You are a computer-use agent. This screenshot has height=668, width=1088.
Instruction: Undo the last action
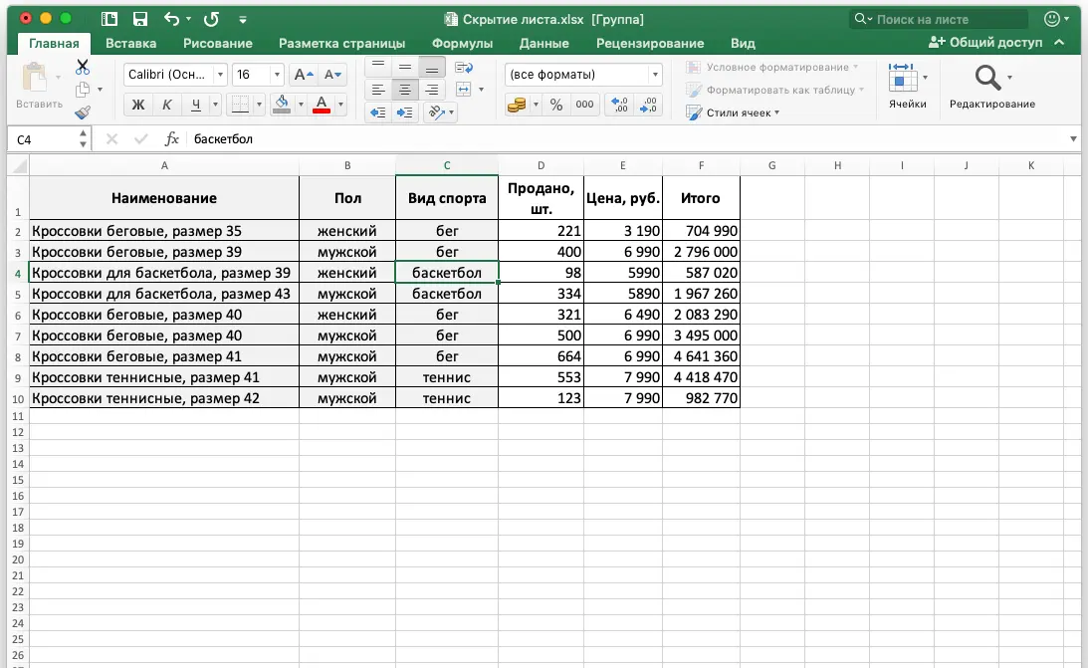point(171,20)
